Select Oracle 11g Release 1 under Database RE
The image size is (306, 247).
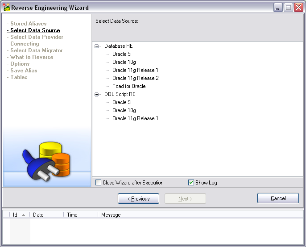pyautogui.click(x=135, y=70)
